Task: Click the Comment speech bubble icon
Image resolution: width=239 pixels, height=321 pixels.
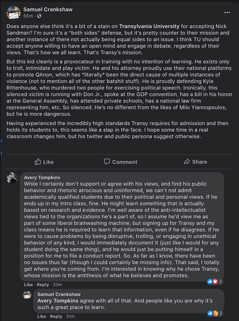Action: tap(107, 162)
